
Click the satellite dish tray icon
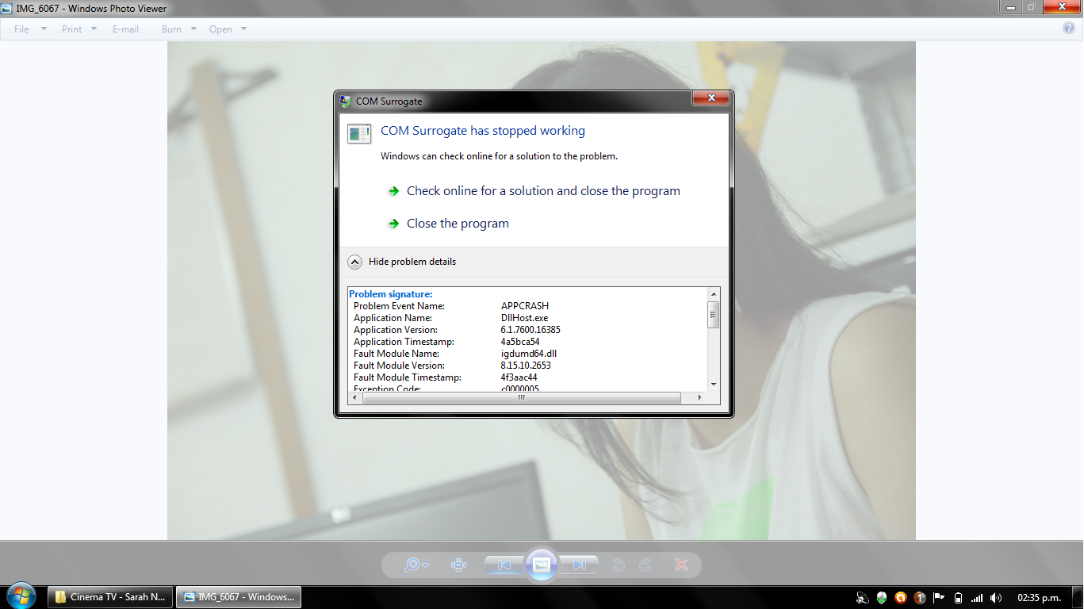[864, 598]
